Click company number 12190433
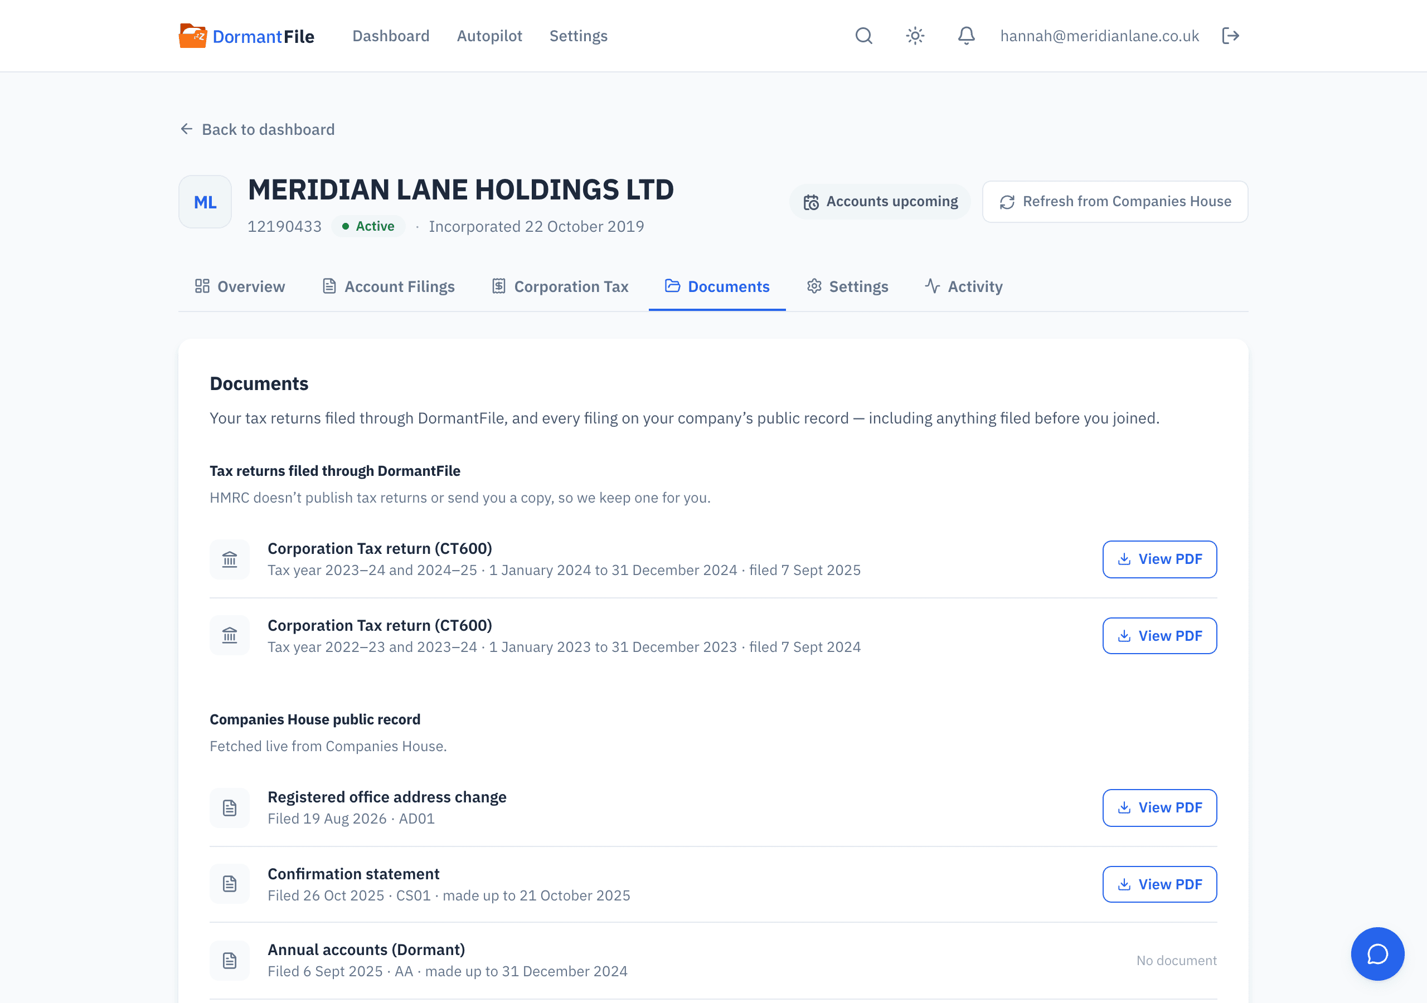 point(285,226)
